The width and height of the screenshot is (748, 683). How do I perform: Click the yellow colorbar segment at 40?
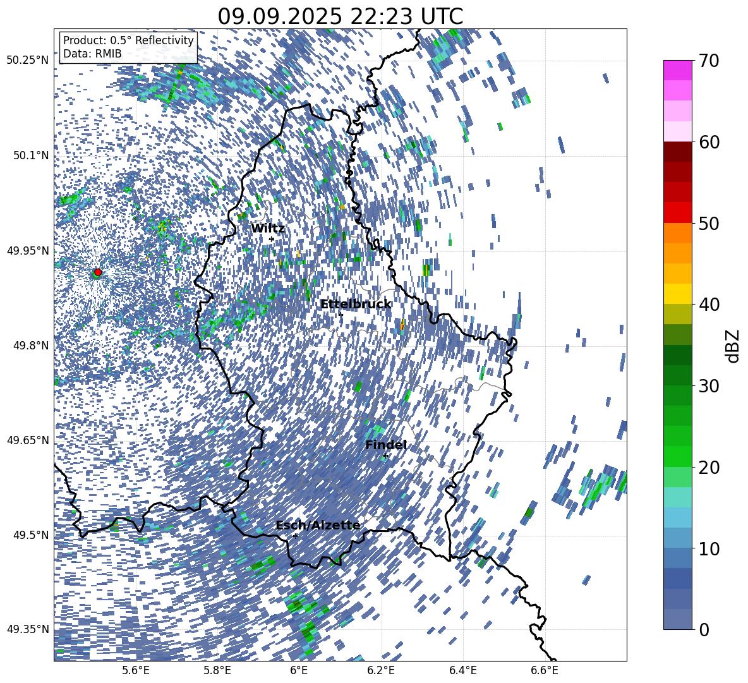click(677, 294)
